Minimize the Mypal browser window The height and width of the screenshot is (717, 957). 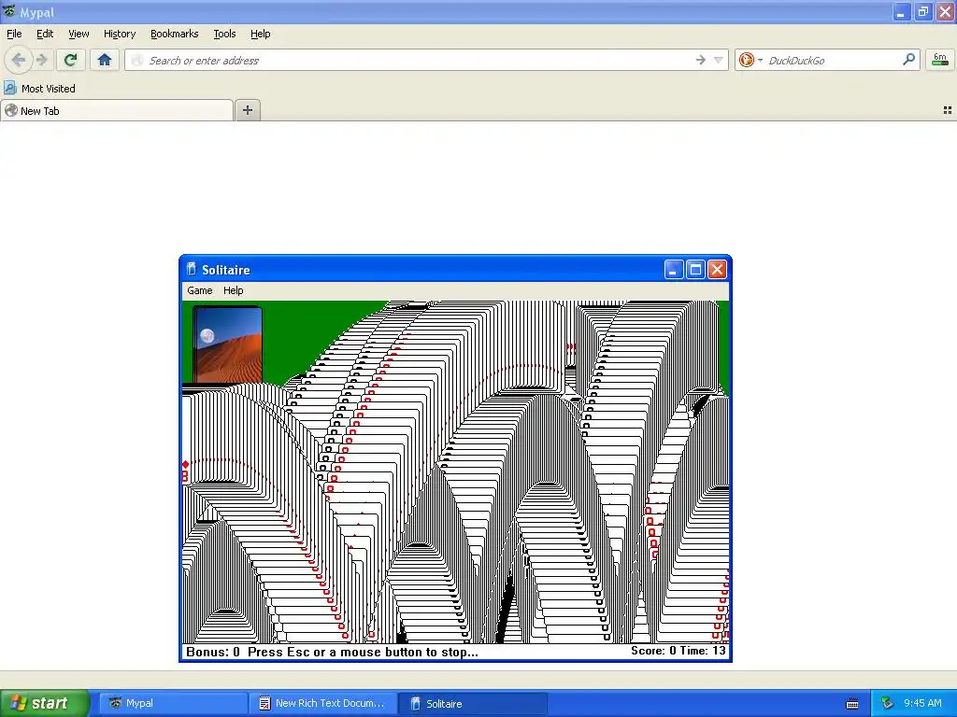901,11
